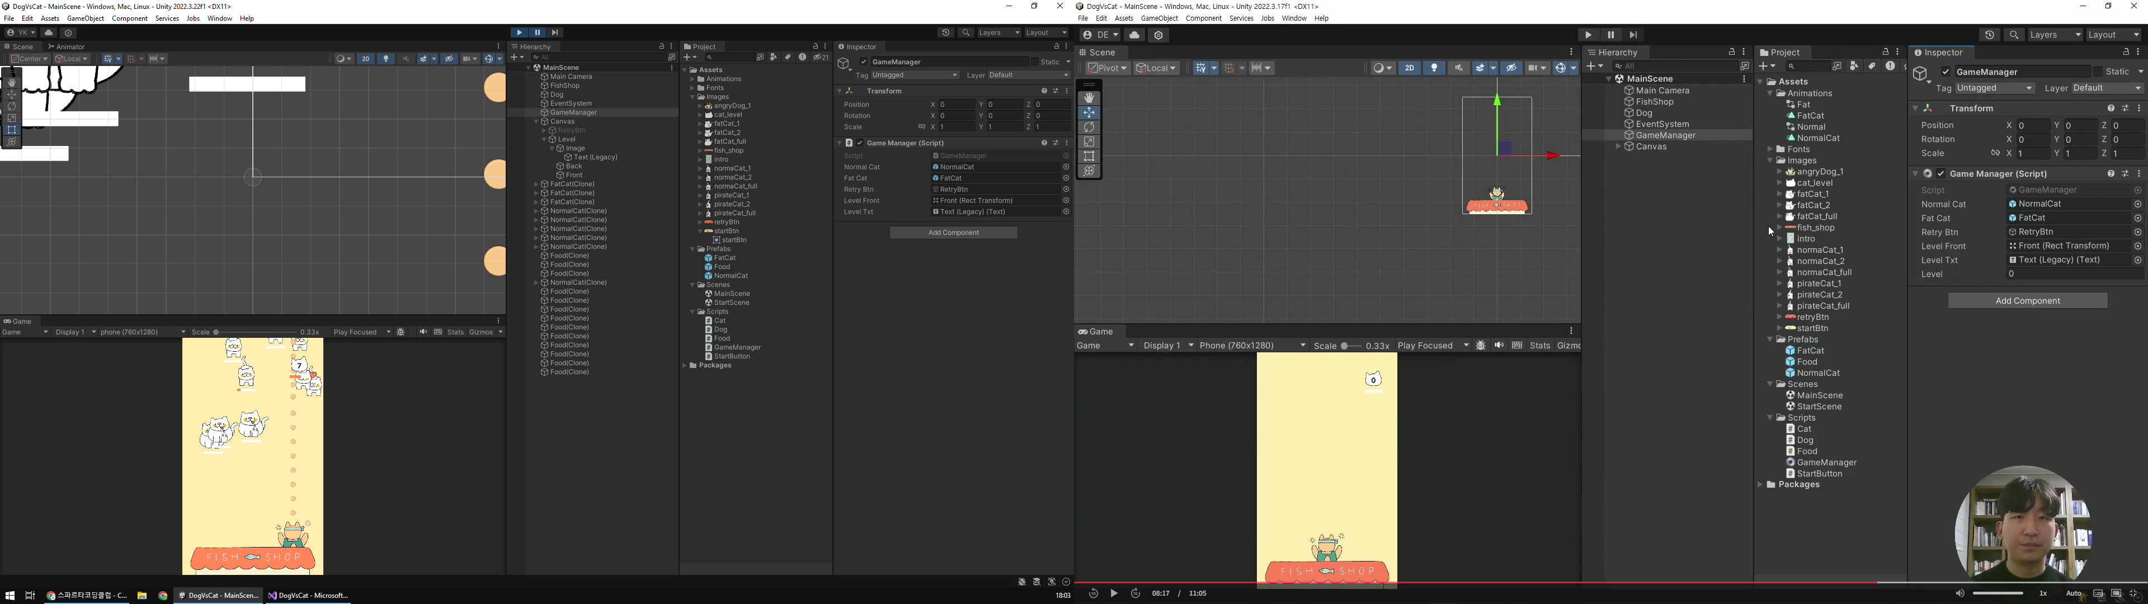Pause play mode in the left Unity window

tap(538, 32)
